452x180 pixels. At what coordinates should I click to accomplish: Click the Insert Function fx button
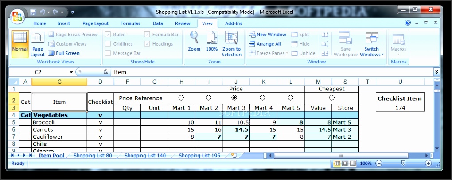pyautogui.click(x=105, y=72)
